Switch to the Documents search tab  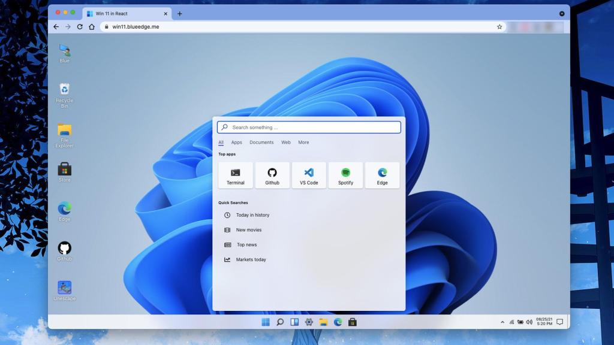point(261,142)
